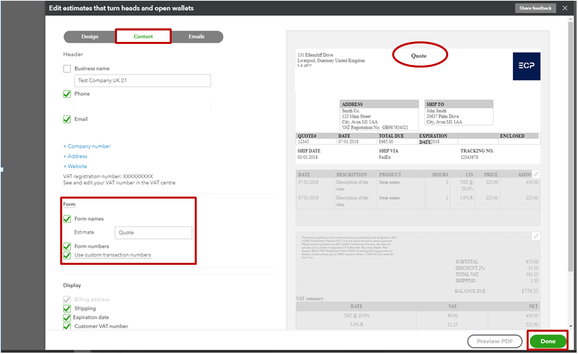The width and height of the screenshot is (578, 354).
Task: Click the TRACKING NO. label in preview
Action: tap(477, 151)
